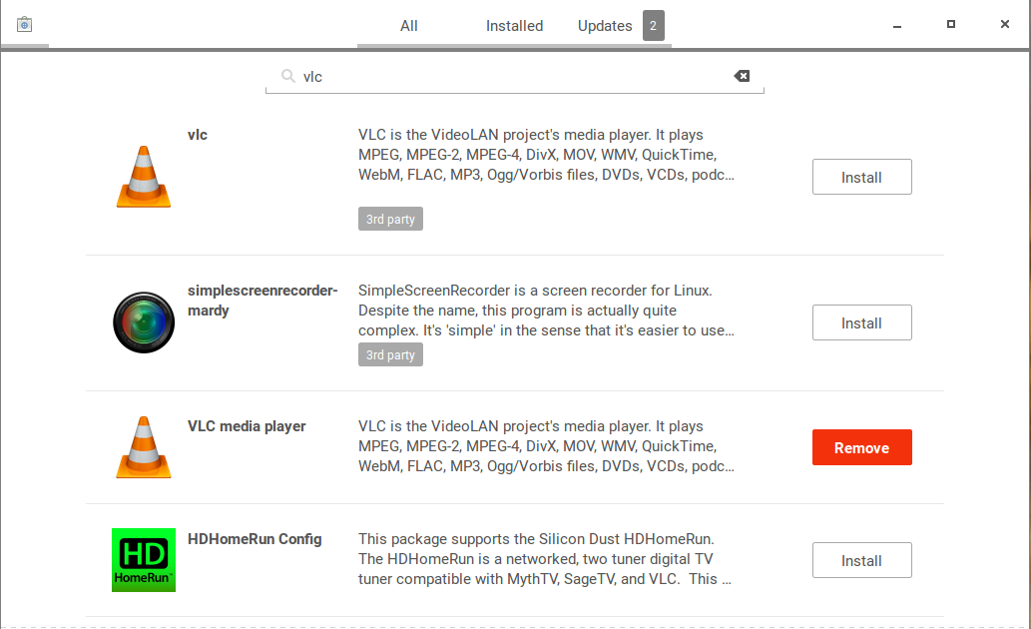Screen dimensions: 1031x629
Task: Remove VLC media player
Action: (861, 448)
